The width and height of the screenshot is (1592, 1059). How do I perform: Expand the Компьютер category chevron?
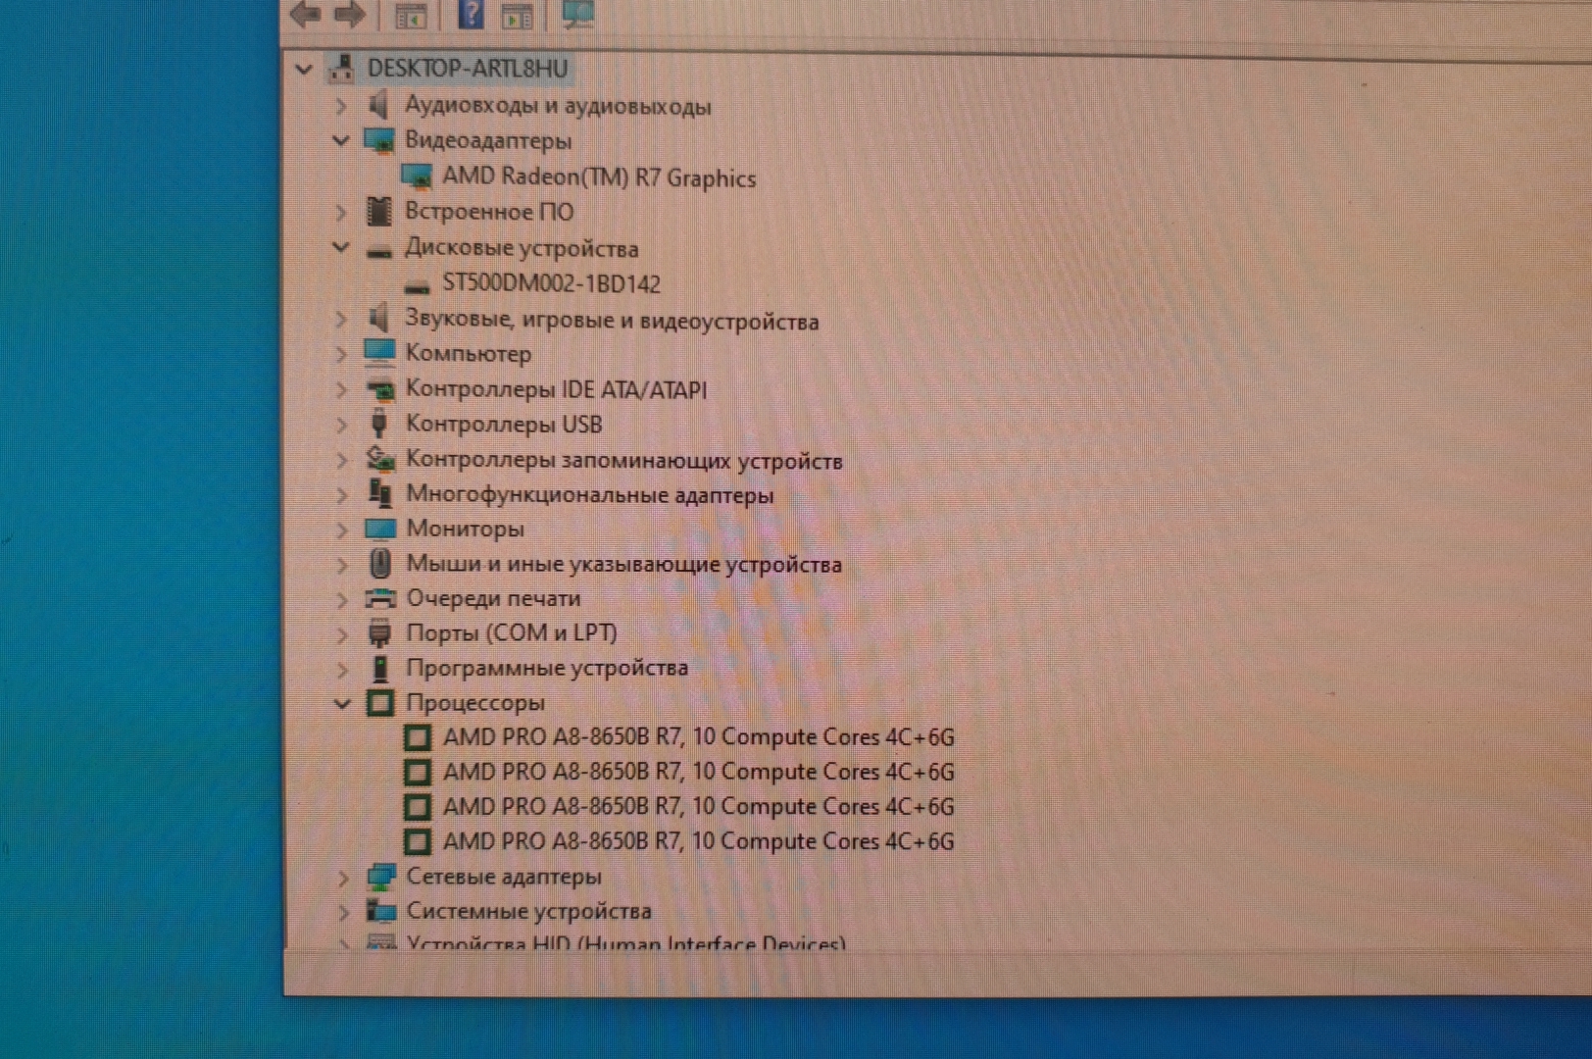[x=340, y=353]
